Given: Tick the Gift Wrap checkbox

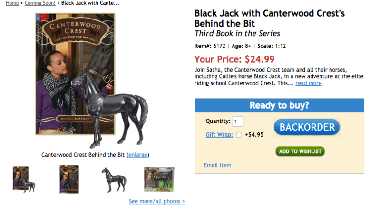Looking at the screenshot, I should [x=239, y=135].
